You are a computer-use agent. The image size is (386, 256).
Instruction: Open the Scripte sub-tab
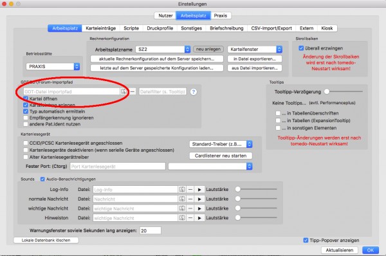131,28
